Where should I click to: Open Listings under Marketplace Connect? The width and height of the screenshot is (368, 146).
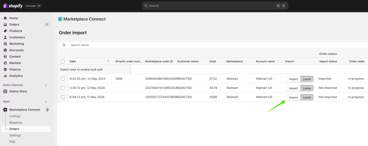[x=15, y=116]
